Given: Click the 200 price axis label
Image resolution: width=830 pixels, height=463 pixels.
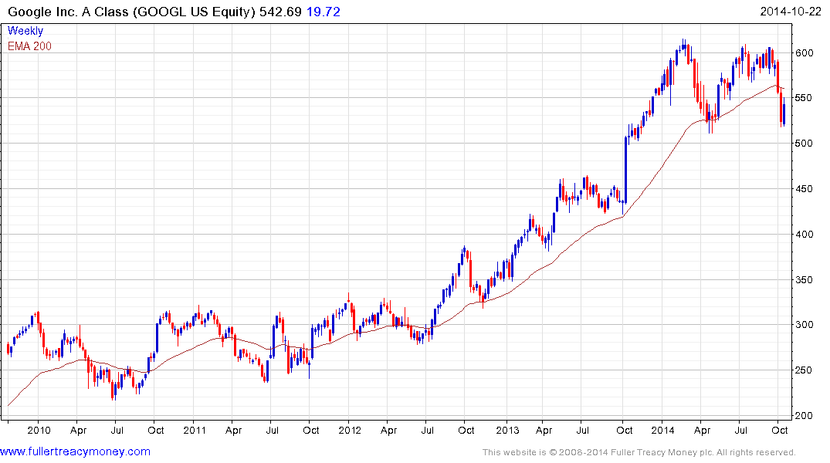Looking at the screenshot, I should point(804,416).
